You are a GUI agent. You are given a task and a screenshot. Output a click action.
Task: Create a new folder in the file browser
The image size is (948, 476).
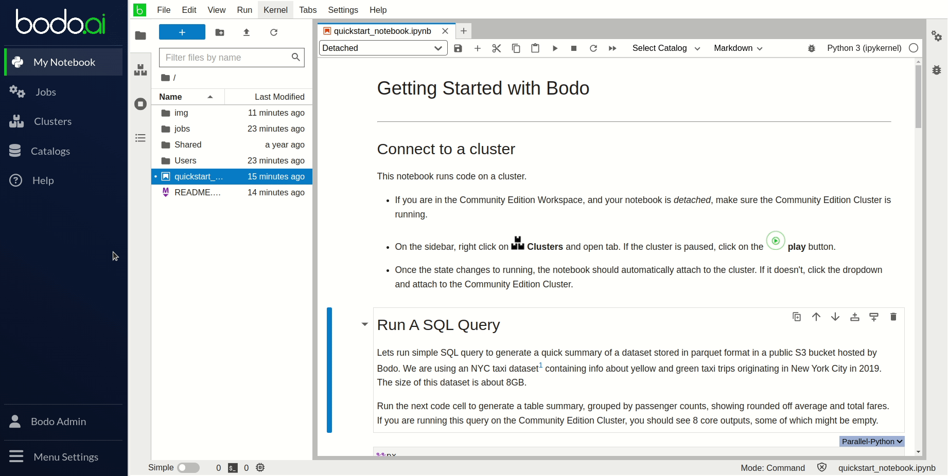coord(220,32)
